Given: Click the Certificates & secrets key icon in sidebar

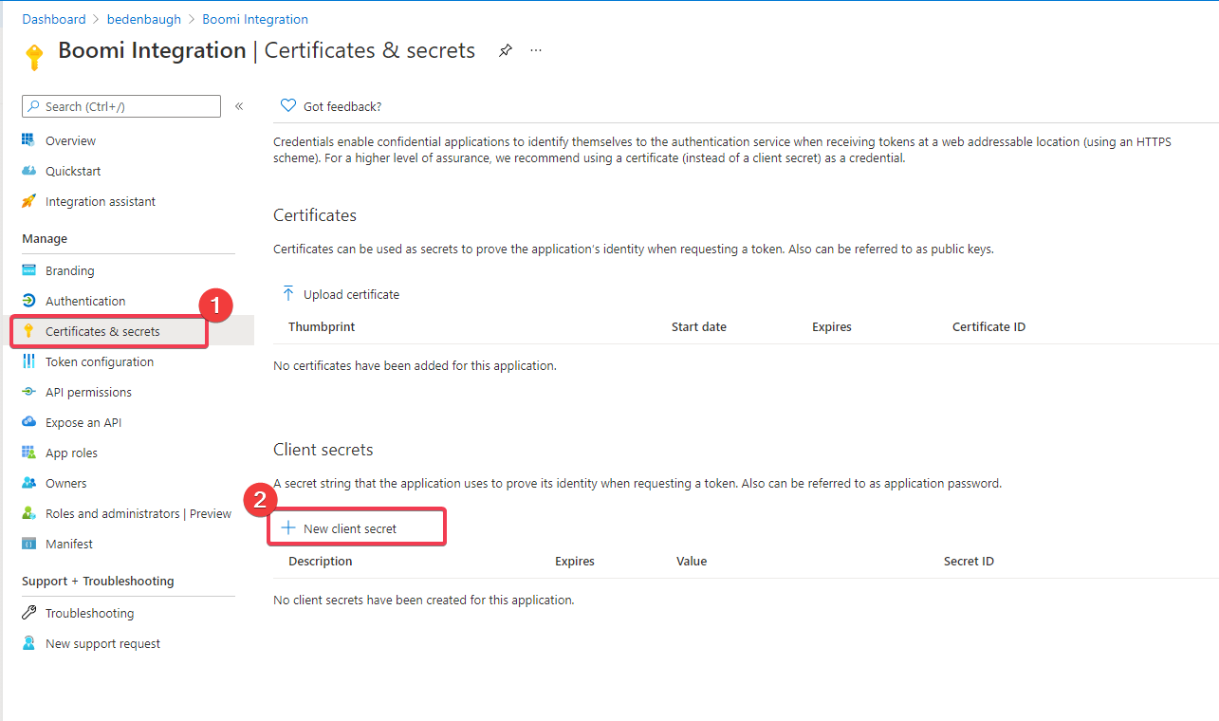Looking at the screenshot, I should 28,331.
